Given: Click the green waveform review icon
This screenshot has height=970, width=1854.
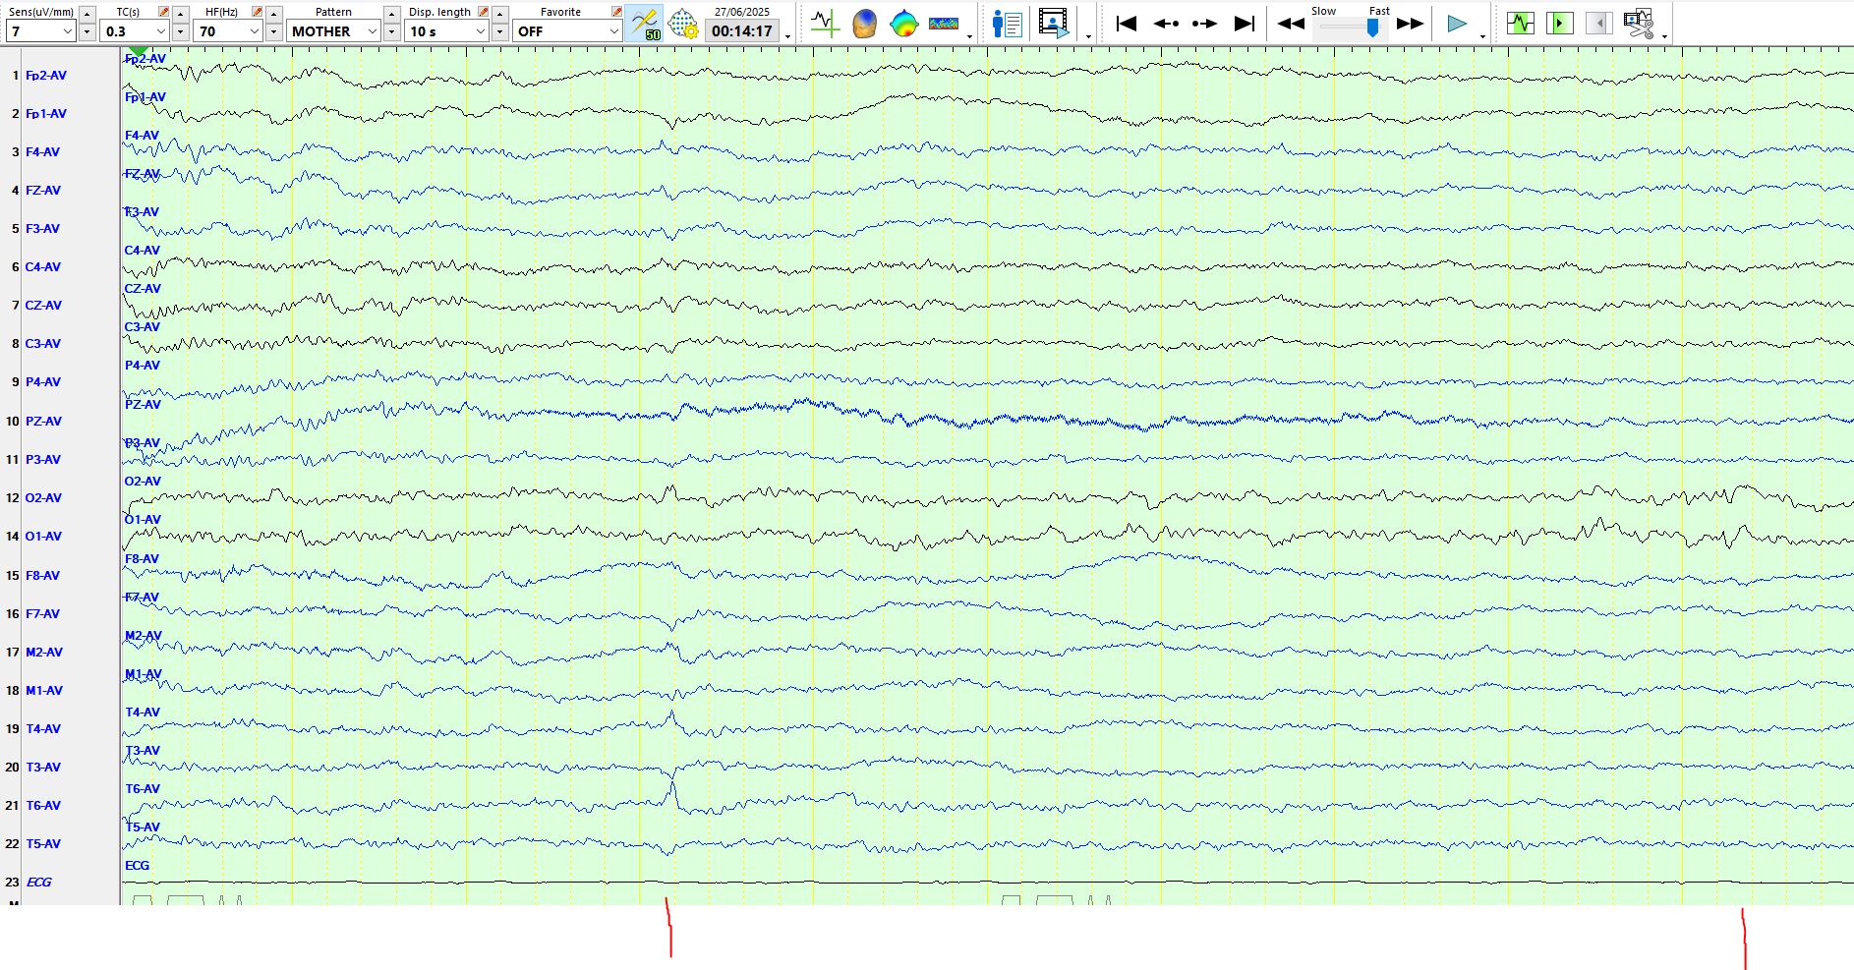Looking at the screenshot, I should pyautogui.click(x=1521, y=23).
